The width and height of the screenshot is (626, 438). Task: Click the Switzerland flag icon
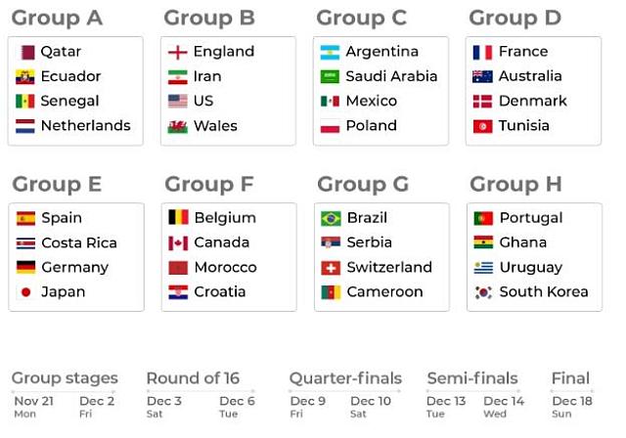pos(331,268)
